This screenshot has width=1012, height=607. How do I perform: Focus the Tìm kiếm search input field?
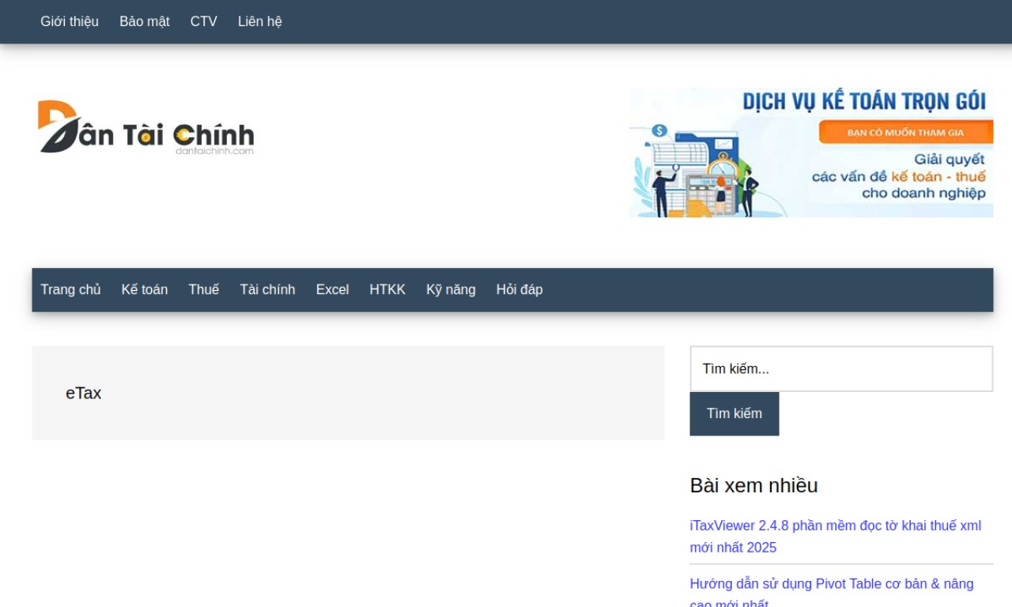[841, 368]
